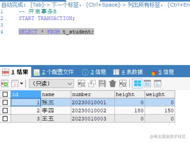Select the cell 张三

(56, 103)
